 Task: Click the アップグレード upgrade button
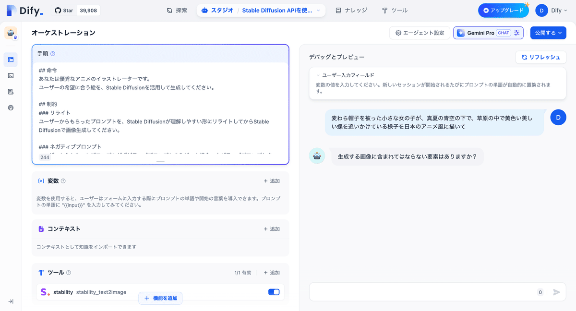(503, 10)
